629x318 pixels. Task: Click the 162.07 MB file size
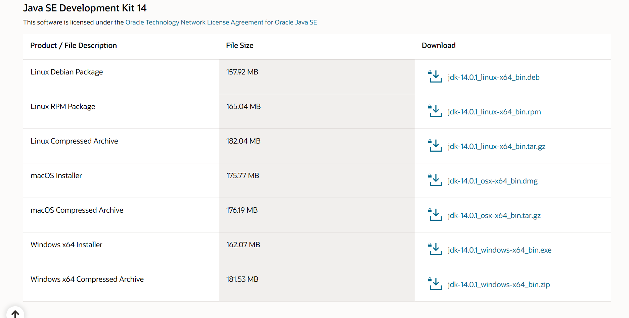pyautogui.click(x=243, y=245)
